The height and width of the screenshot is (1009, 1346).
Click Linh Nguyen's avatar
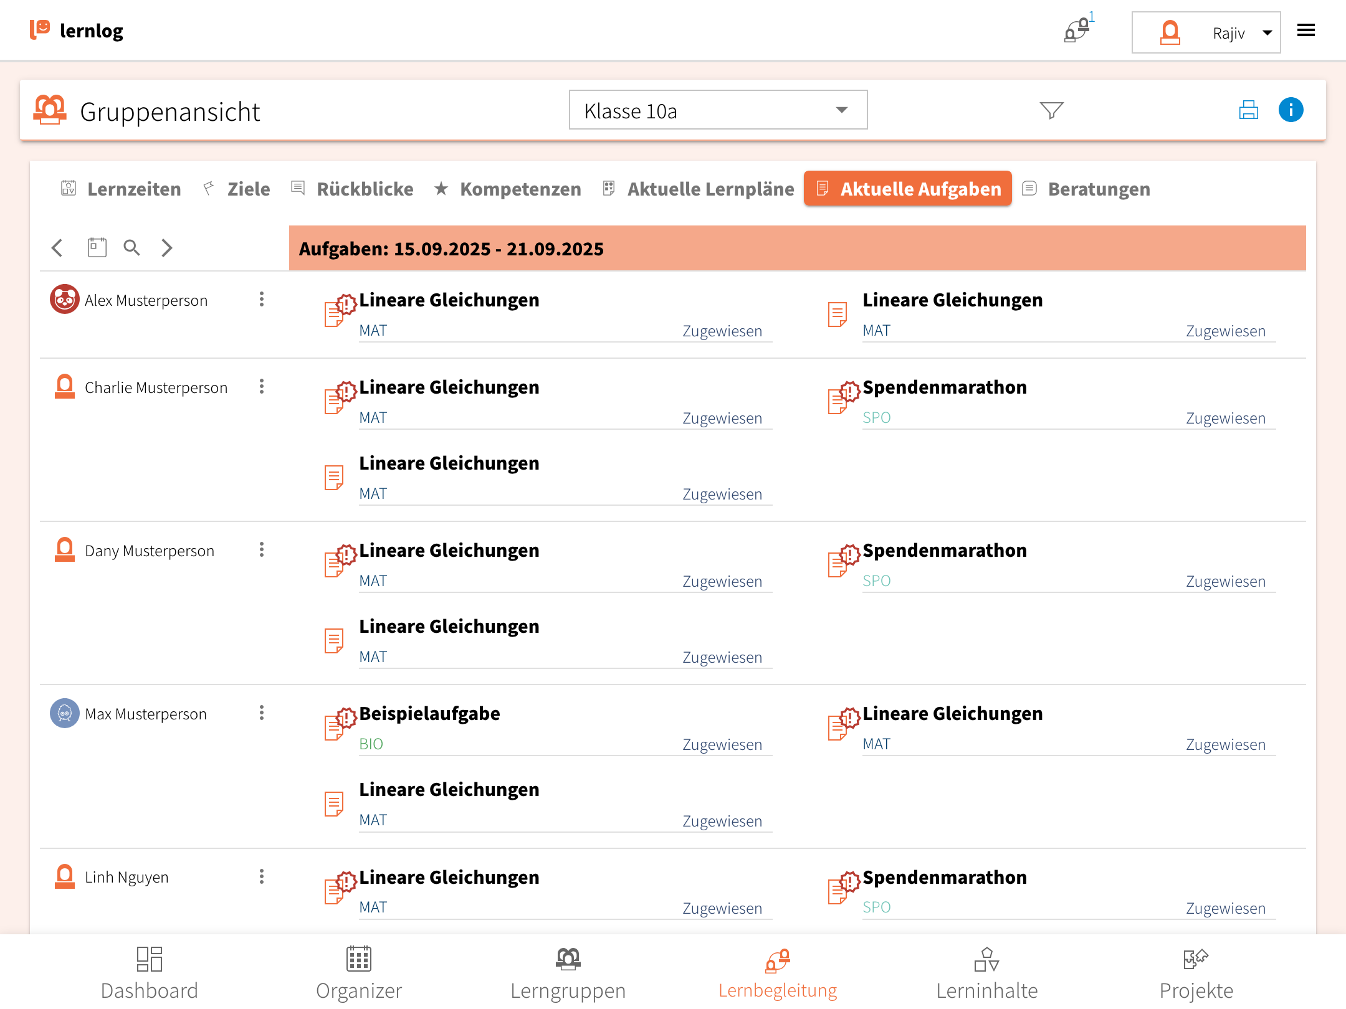point(65,877)
